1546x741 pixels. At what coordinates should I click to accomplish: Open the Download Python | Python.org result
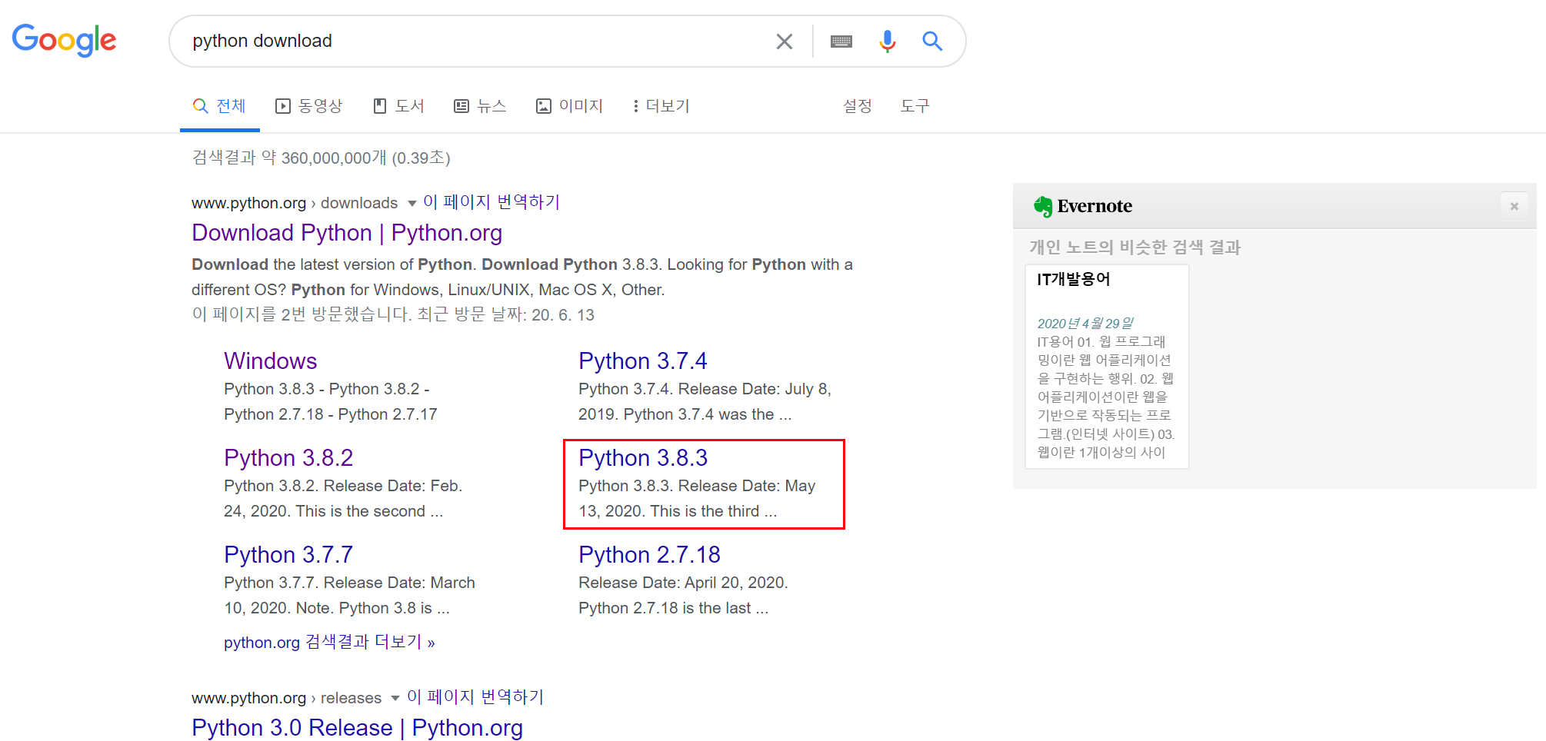click(347, 233)
